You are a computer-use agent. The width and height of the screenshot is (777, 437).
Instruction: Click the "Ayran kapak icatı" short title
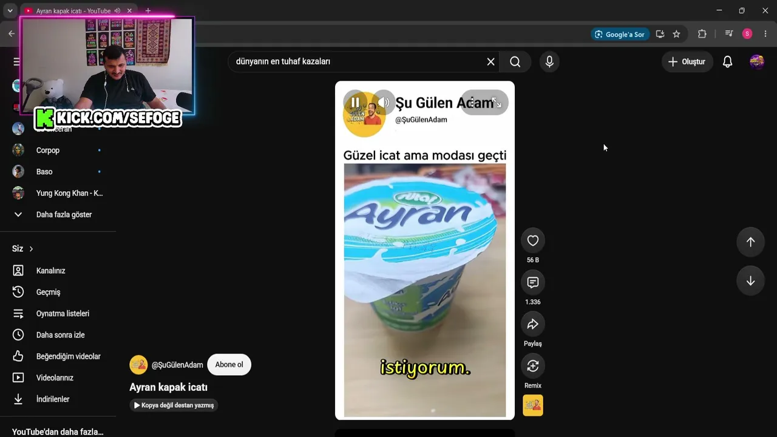click(169, 387)
